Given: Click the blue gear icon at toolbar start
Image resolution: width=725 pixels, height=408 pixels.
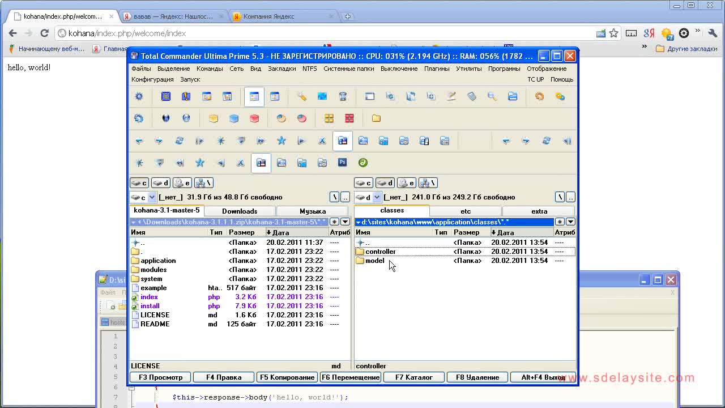Looking at the screenshot, I should (139, 97).
